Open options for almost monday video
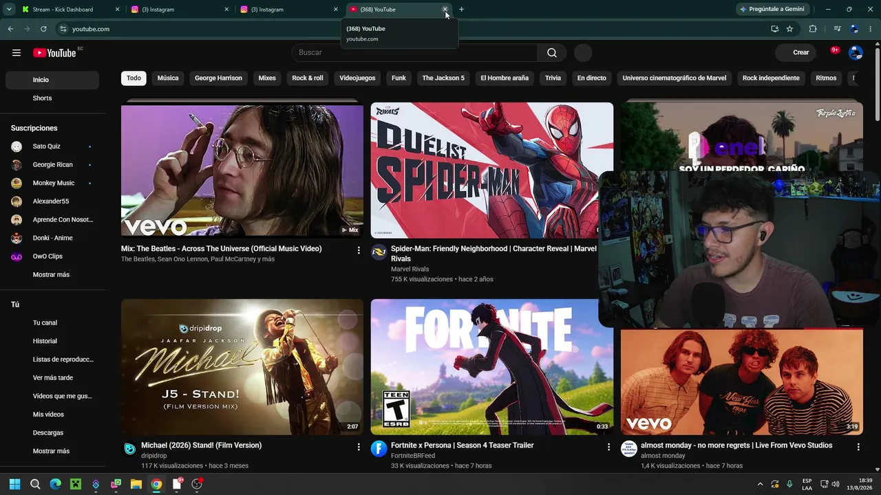 coord(858,447)
